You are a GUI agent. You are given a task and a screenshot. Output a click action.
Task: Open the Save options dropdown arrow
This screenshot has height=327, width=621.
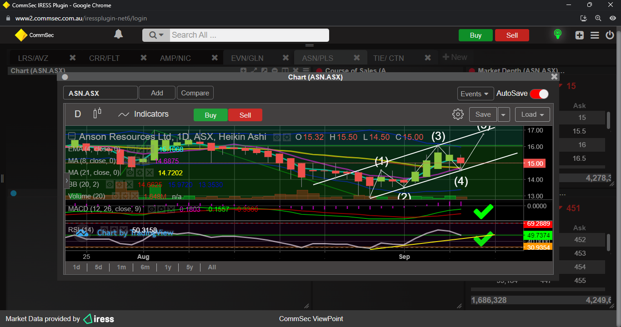(x=504, y=114)
